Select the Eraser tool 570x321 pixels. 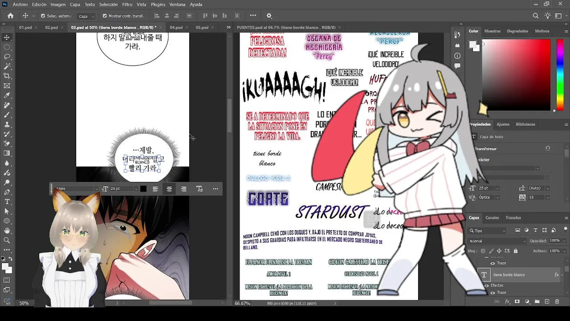(7, 144)
